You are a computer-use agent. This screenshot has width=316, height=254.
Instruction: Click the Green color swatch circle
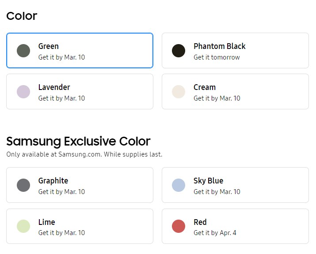click(23, 51)
